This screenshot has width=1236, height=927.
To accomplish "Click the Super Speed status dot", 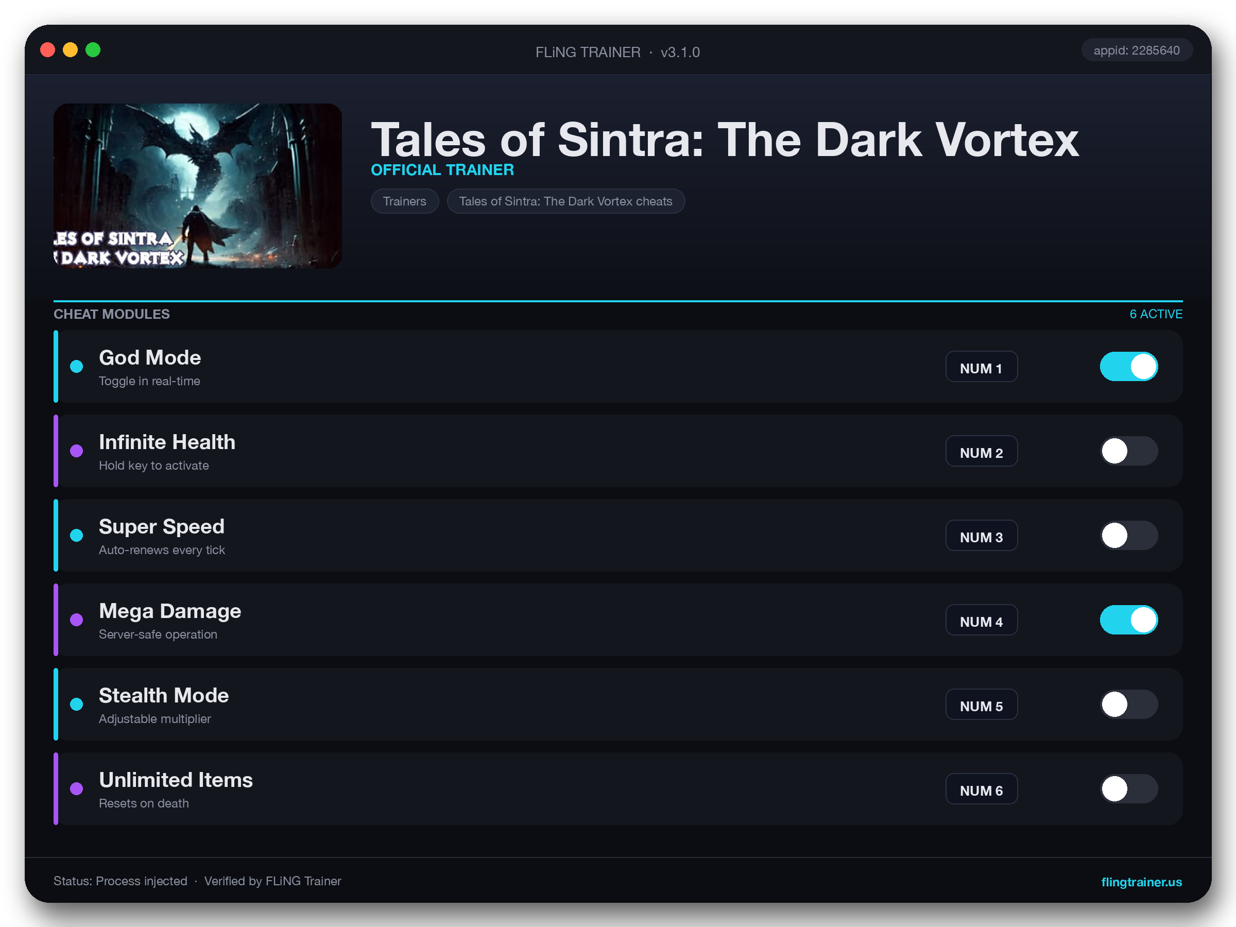I will tap(77, 535).
